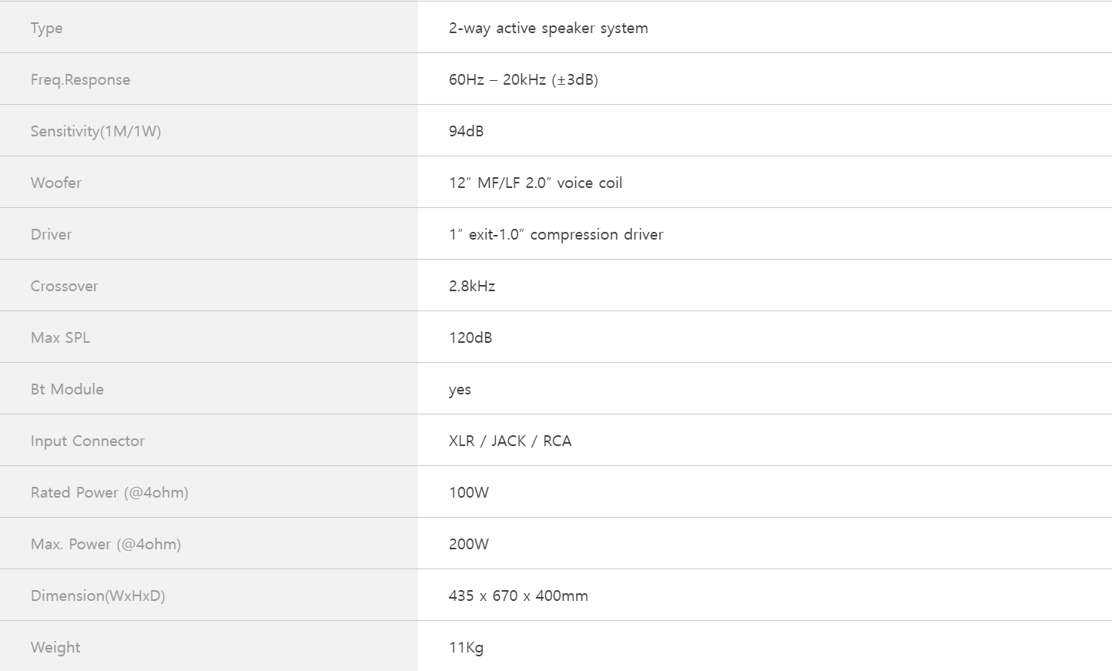Select the 120dB value

[470, 337]
